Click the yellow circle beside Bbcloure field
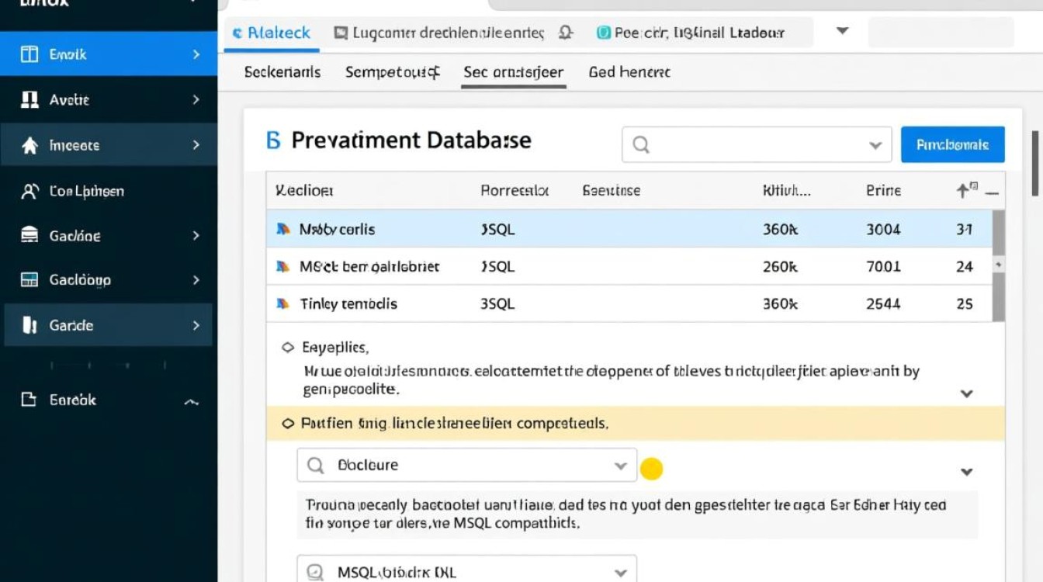This screenshot has width=1043, height=582. [651, 468]
